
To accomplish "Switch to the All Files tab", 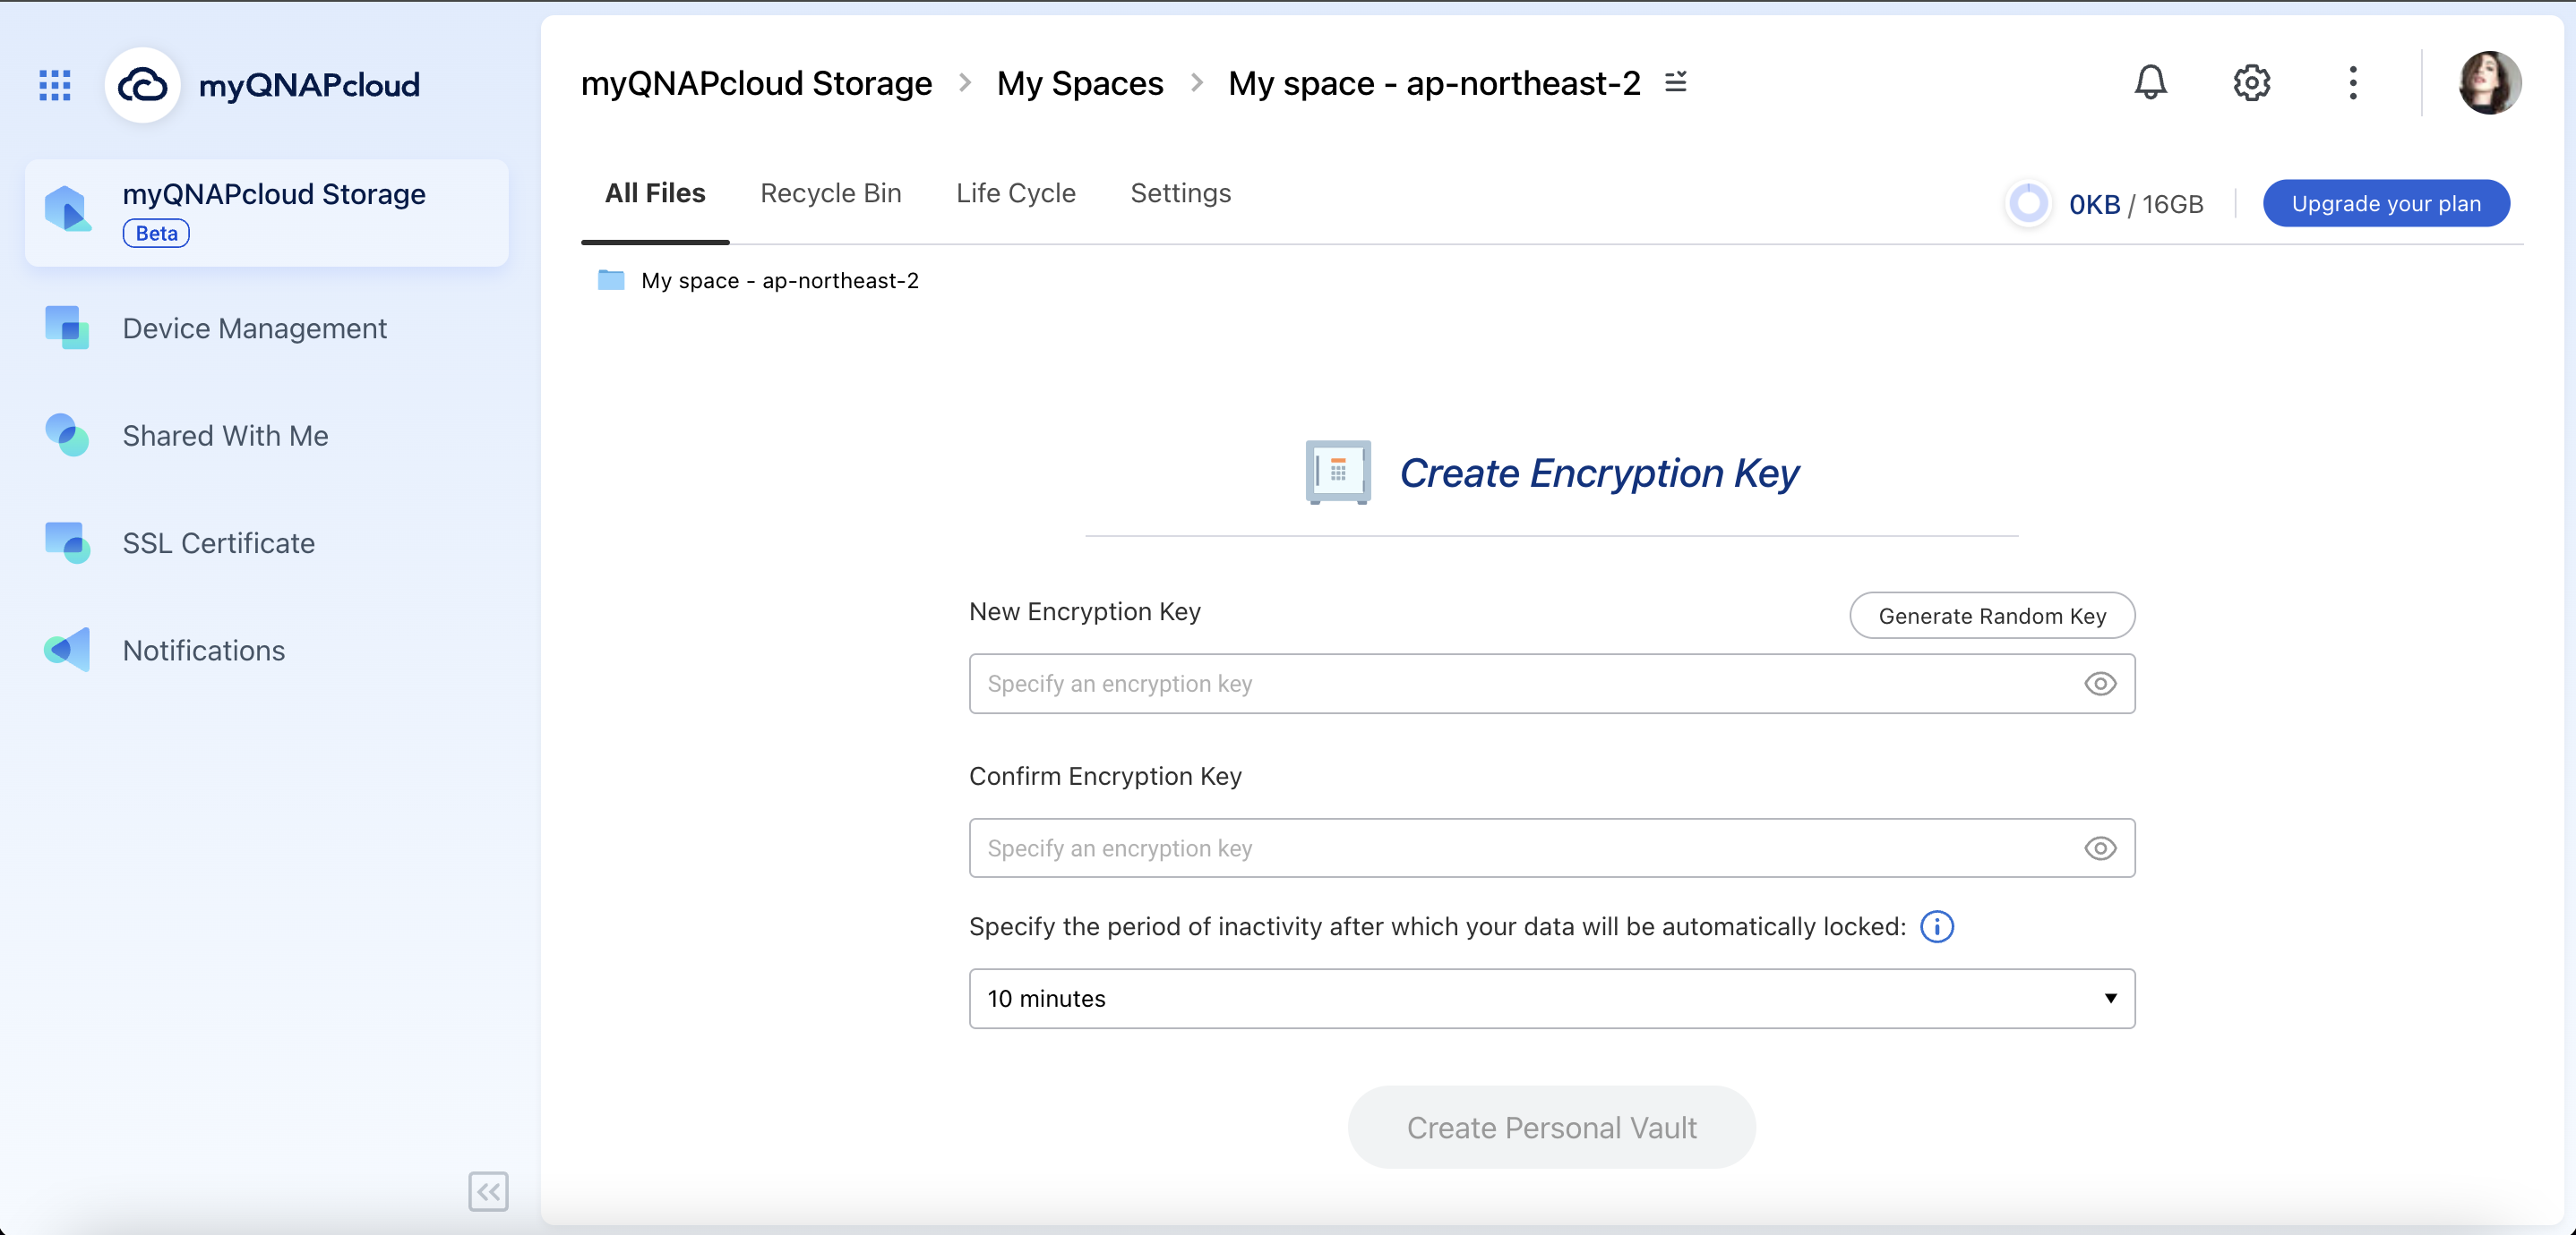I will click(x=655, y=192).
